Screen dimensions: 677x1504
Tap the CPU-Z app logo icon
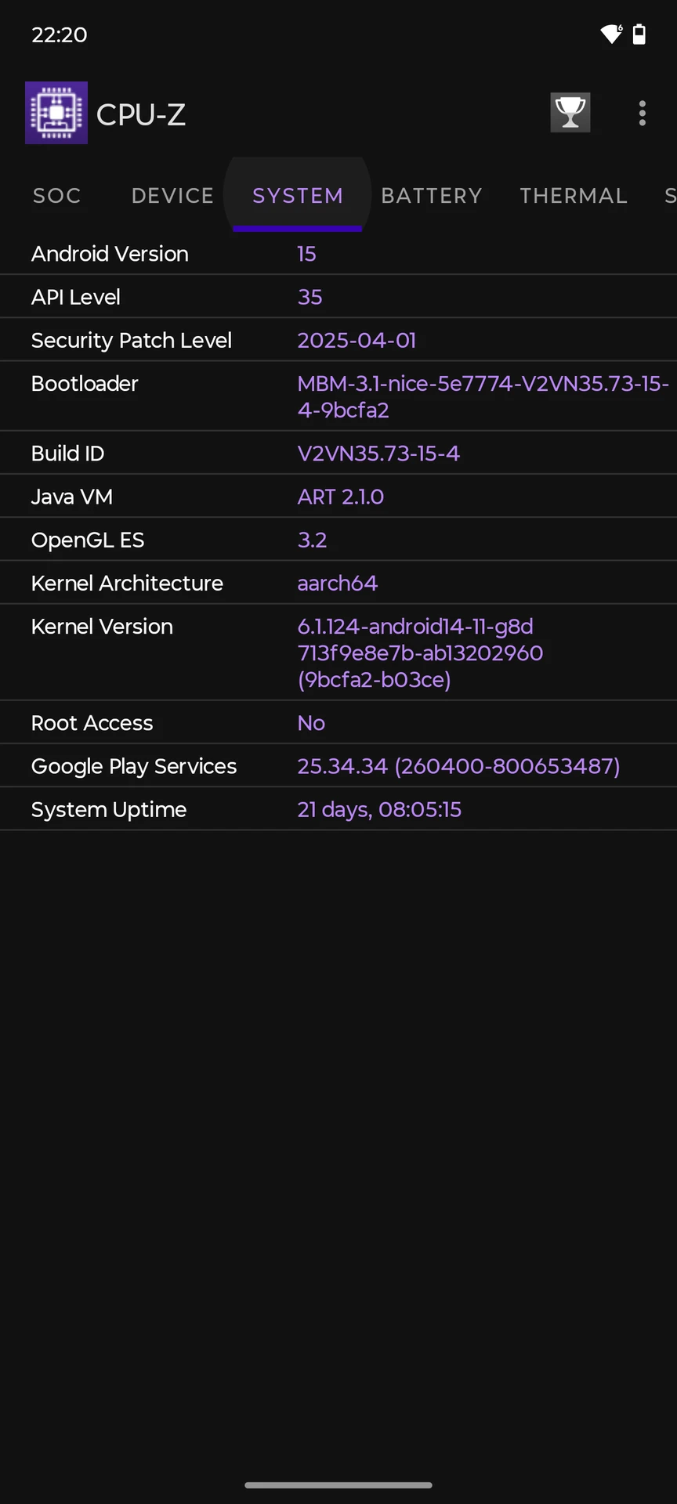click(56, 113)
